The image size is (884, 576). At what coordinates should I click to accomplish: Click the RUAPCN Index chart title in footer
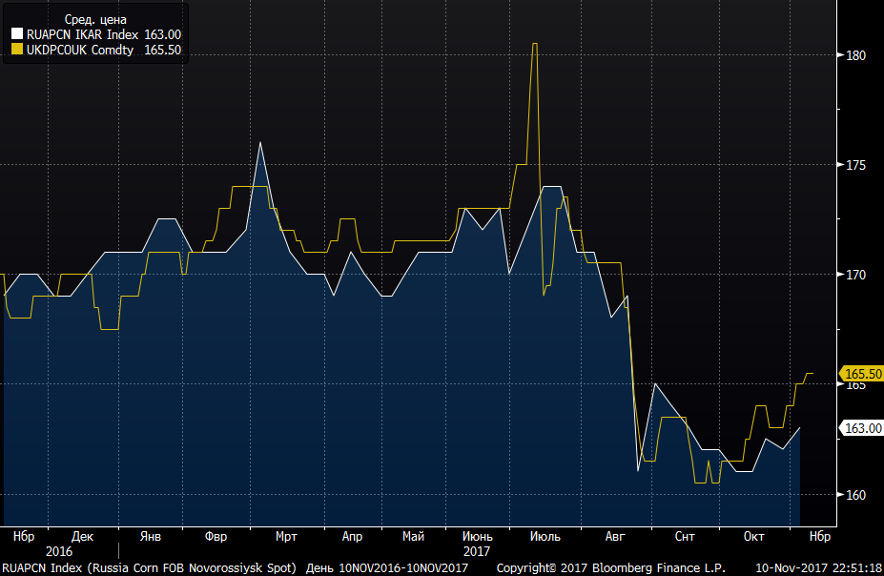coord(149,568)
